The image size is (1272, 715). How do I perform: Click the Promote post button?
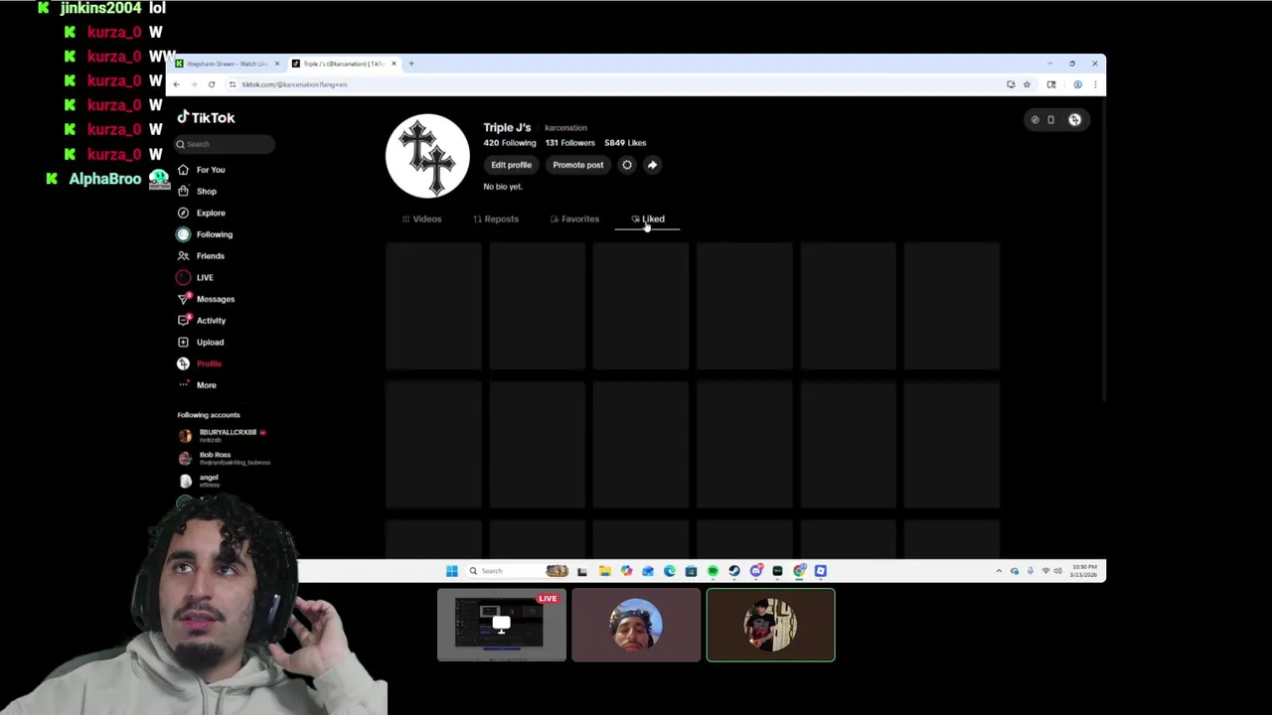pyautogui.click(x=578, y=165)
